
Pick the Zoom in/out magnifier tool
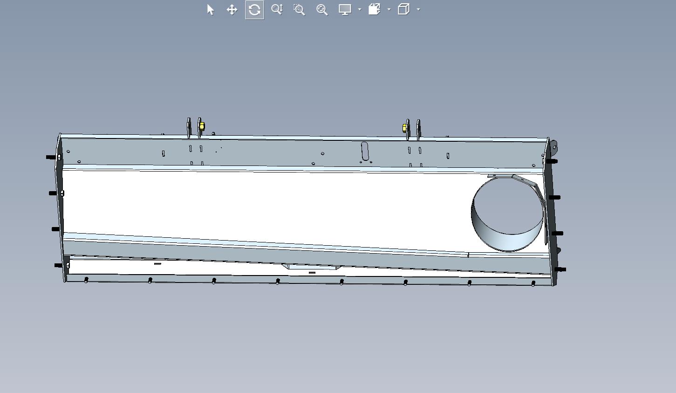(277, 10)
